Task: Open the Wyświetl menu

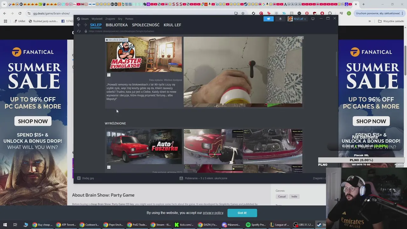Action: click(x=97, y=19)
